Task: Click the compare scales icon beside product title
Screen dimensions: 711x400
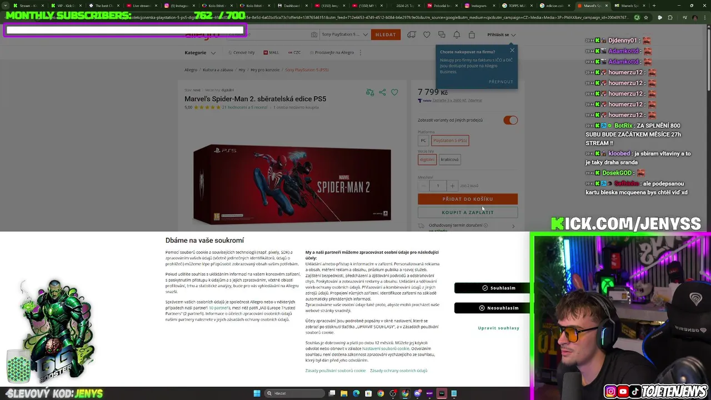Action: click(x=370, y=92)
